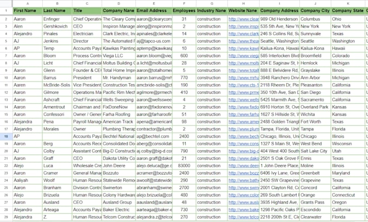368x222 pixels.
Task: Open the Clark Electric website link
Action: click(x=244, y=33)
